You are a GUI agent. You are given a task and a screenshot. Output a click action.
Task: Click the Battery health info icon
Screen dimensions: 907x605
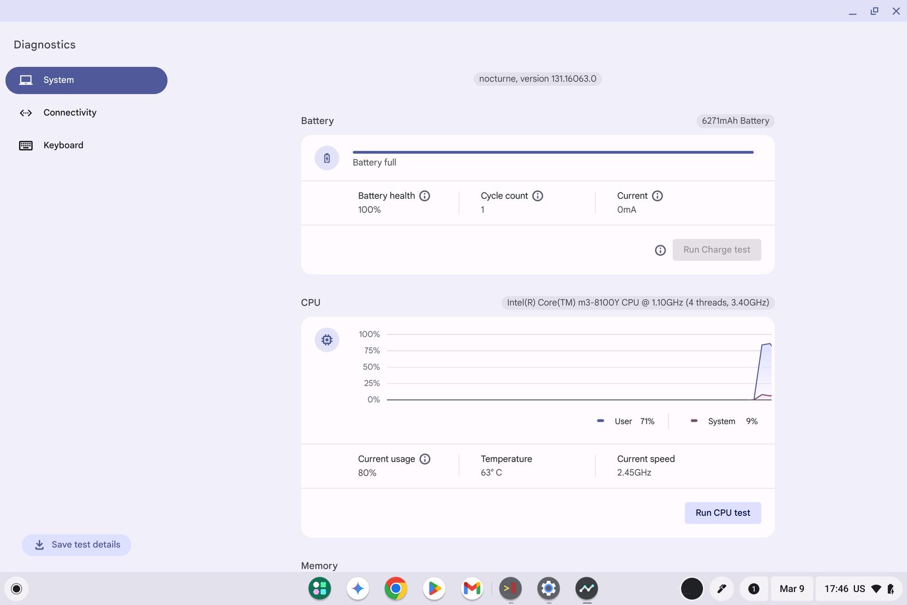424,196
